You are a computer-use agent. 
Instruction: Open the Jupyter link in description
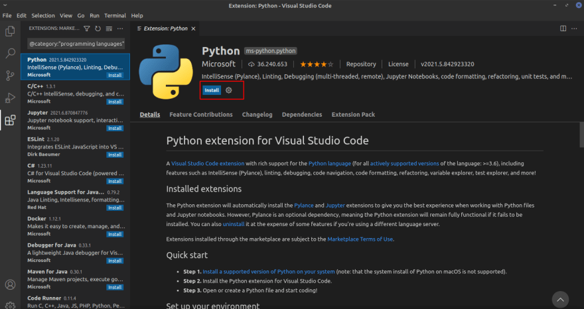point(335,206)
